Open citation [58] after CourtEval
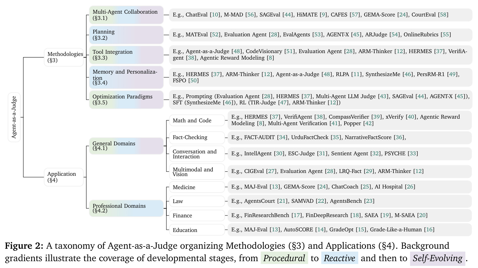 coord(443,15)
